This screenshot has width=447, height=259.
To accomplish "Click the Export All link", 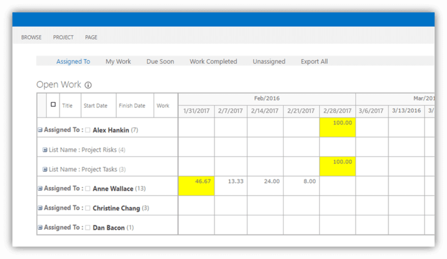I will click(x=314, y=61).
